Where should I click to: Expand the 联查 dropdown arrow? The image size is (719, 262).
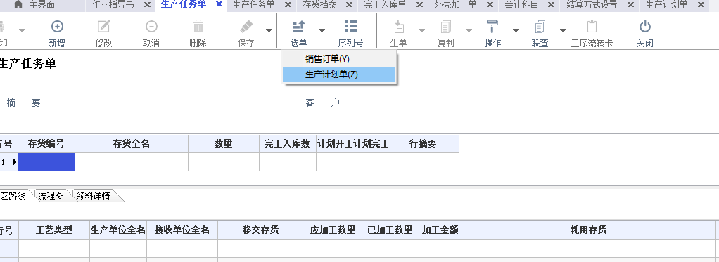tap(563, 31)
